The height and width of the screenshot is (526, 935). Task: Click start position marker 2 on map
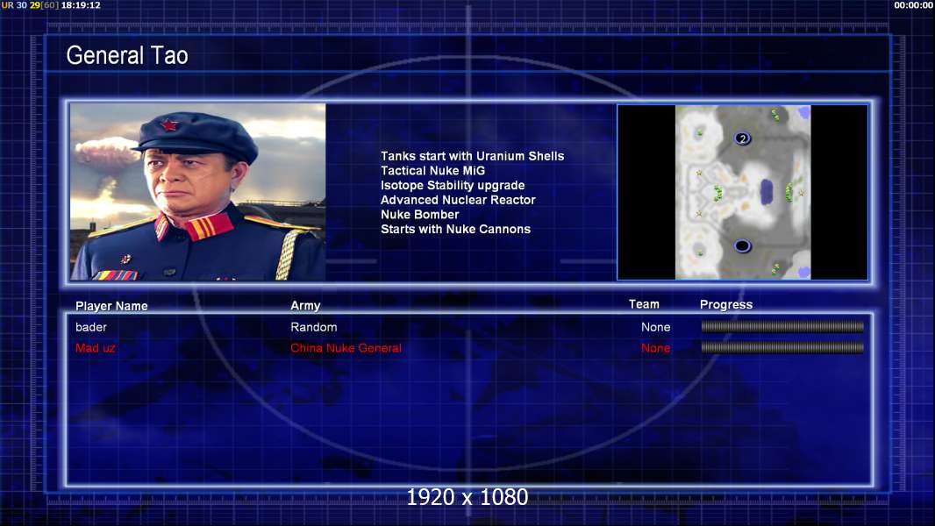pyautogui.click(x=742, y=139)
